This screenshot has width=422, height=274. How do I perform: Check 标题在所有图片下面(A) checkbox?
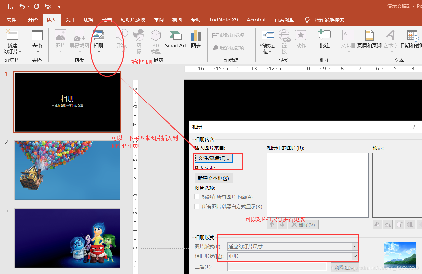coord(197,197)
